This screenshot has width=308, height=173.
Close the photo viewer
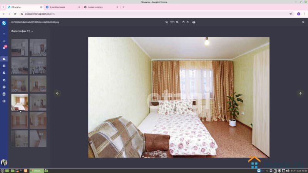(x=303, y=22)
